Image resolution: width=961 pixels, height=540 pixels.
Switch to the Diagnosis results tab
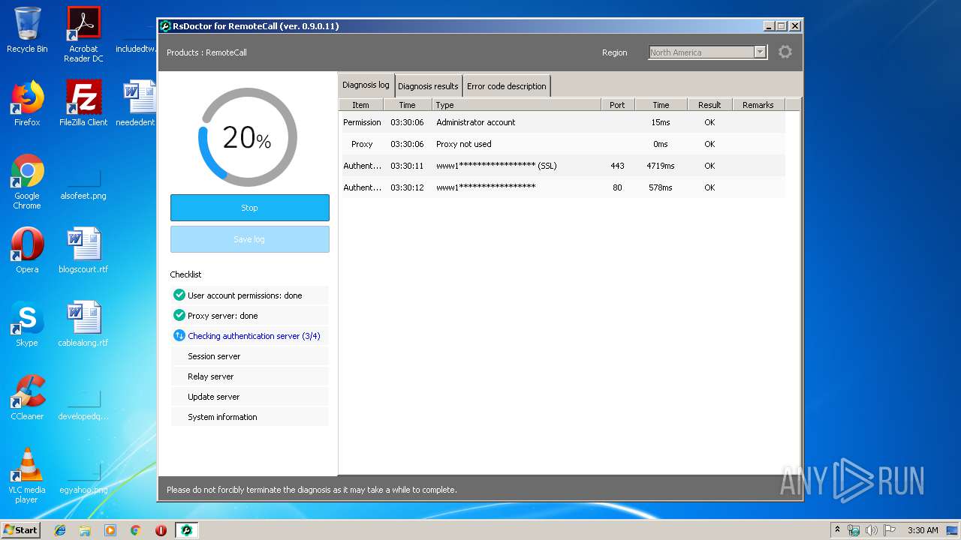tap(428, 86)
